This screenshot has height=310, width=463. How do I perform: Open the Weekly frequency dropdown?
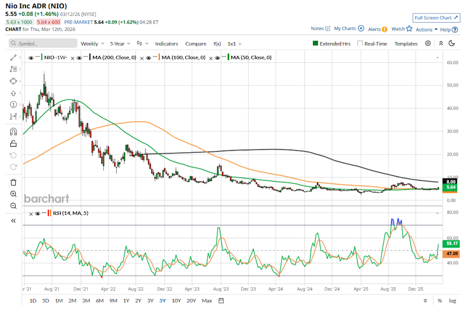(92, 43)
